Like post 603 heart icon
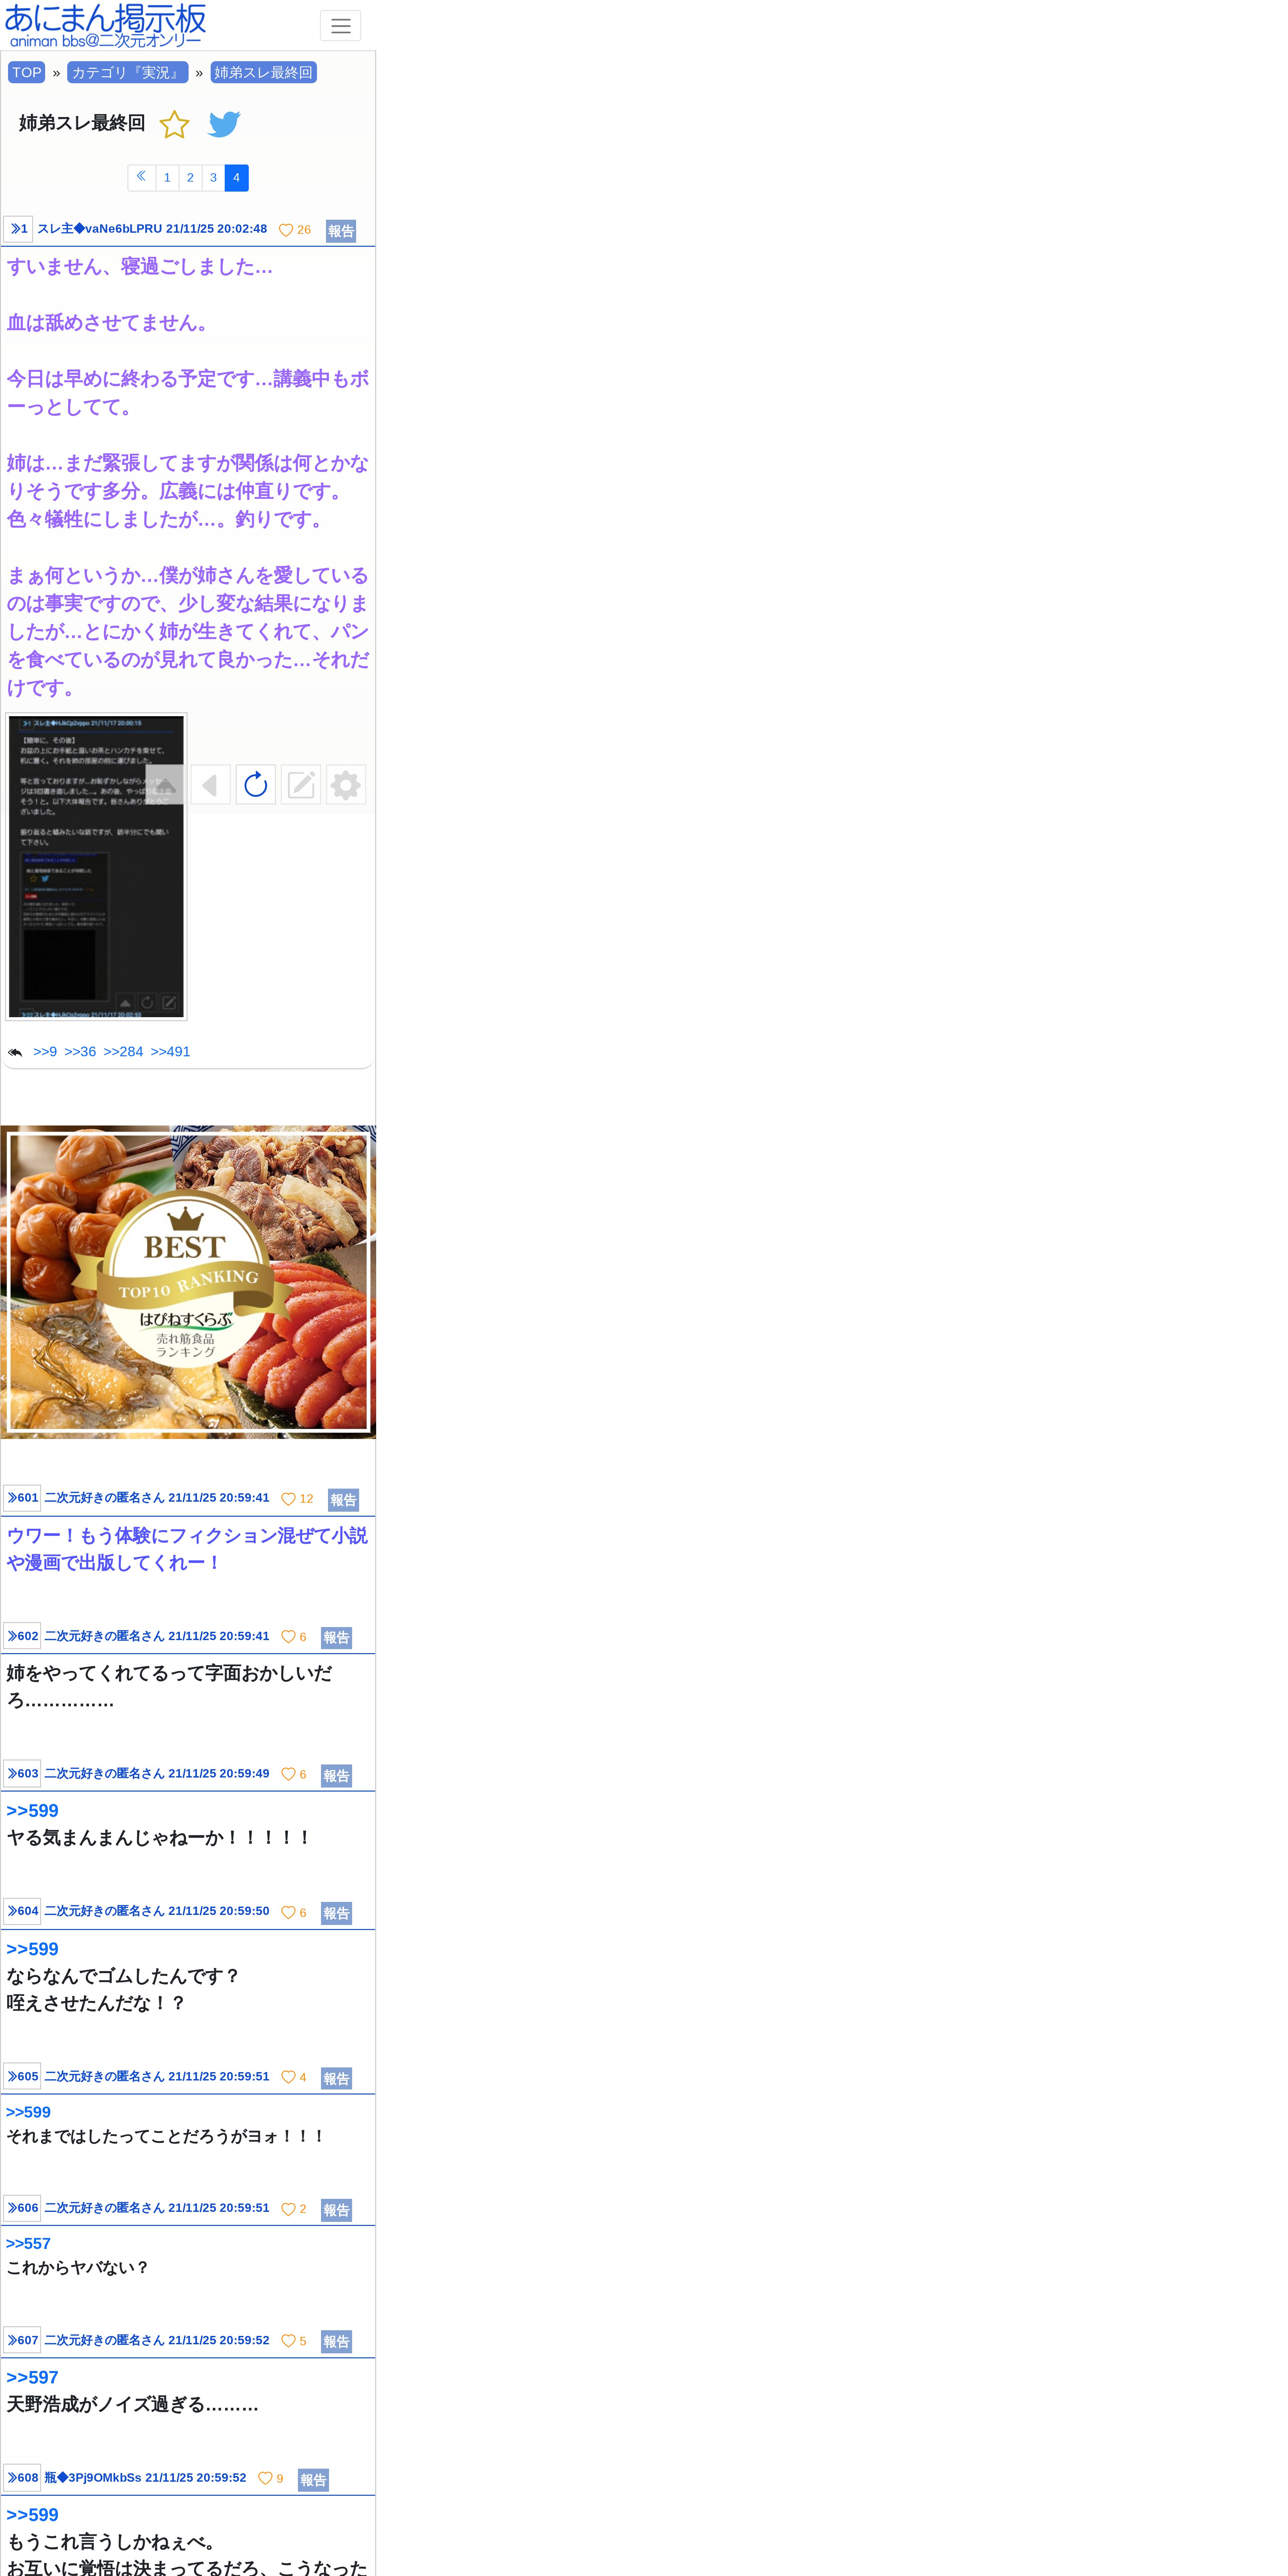The image size is (1288, 2576). tap(288, 1774)
